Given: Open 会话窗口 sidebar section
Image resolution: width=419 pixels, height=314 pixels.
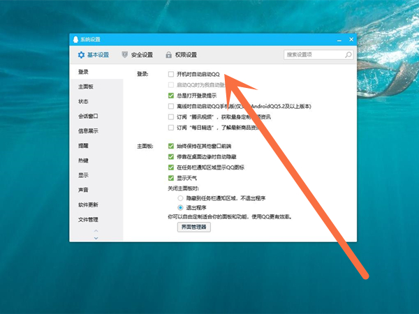Looking at the screenshot, I should tap(96, 116).
